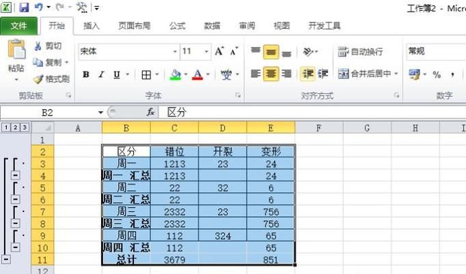Decrease font size with small A

(x=234, y=51)
